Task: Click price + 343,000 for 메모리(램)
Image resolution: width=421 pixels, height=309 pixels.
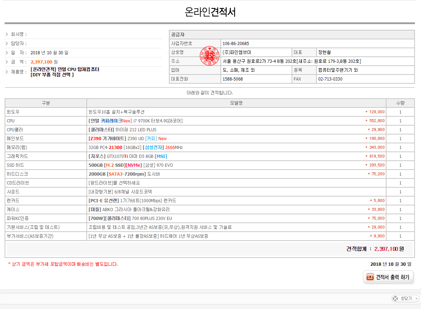Action: coord(375,147)
